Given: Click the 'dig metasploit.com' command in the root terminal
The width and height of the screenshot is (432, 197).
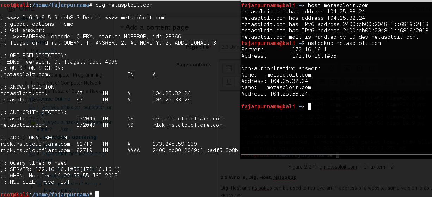Looking at the screenshot, I should click(x=124, y=5).
